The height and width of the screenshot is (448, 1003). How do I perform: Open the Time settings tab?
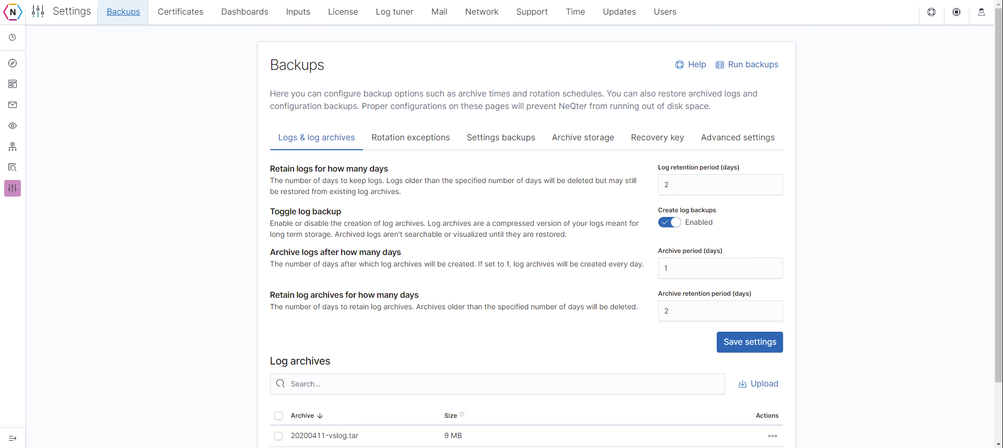coord(575,11)
